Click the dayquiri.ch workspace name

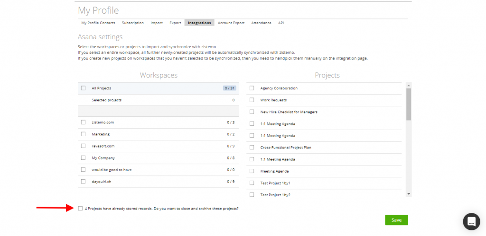102,181
